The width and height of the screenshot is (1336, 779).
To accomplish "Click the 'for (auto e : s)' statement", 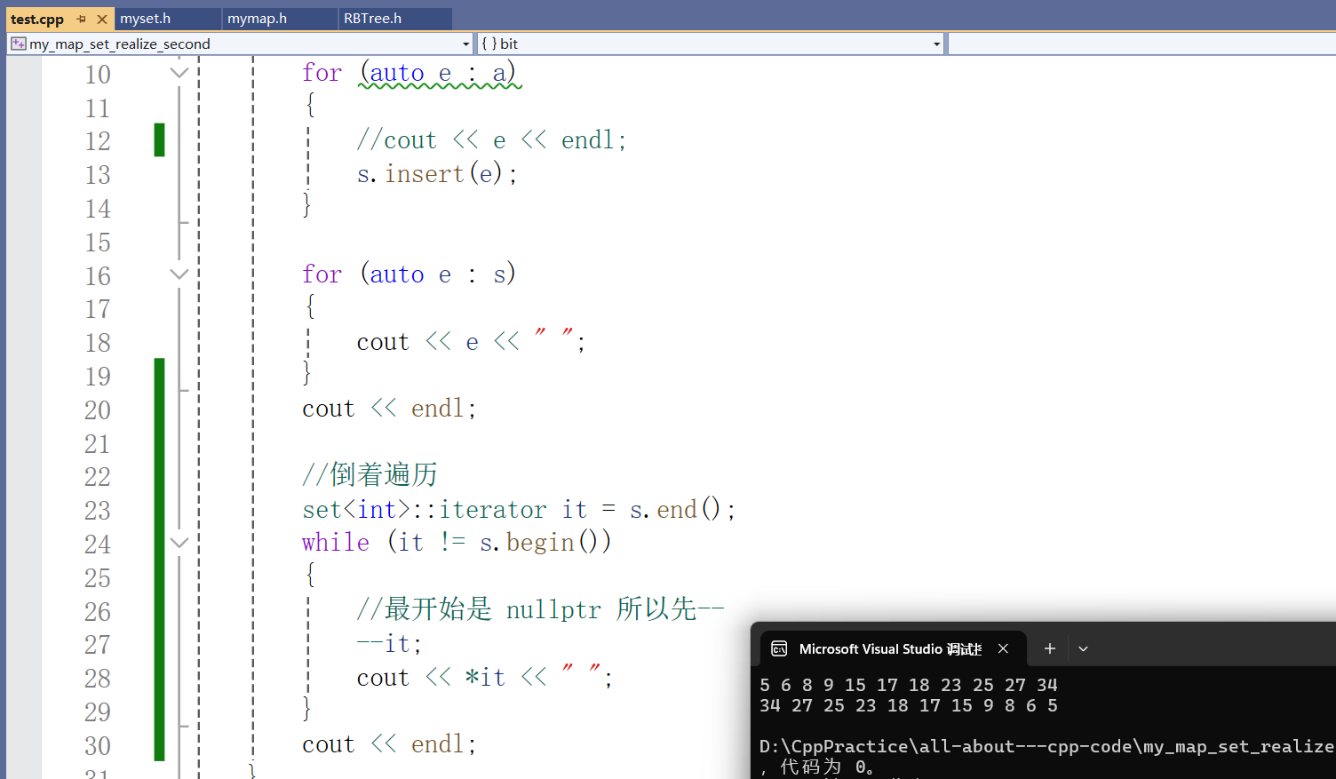I will [x=409, y=274].
